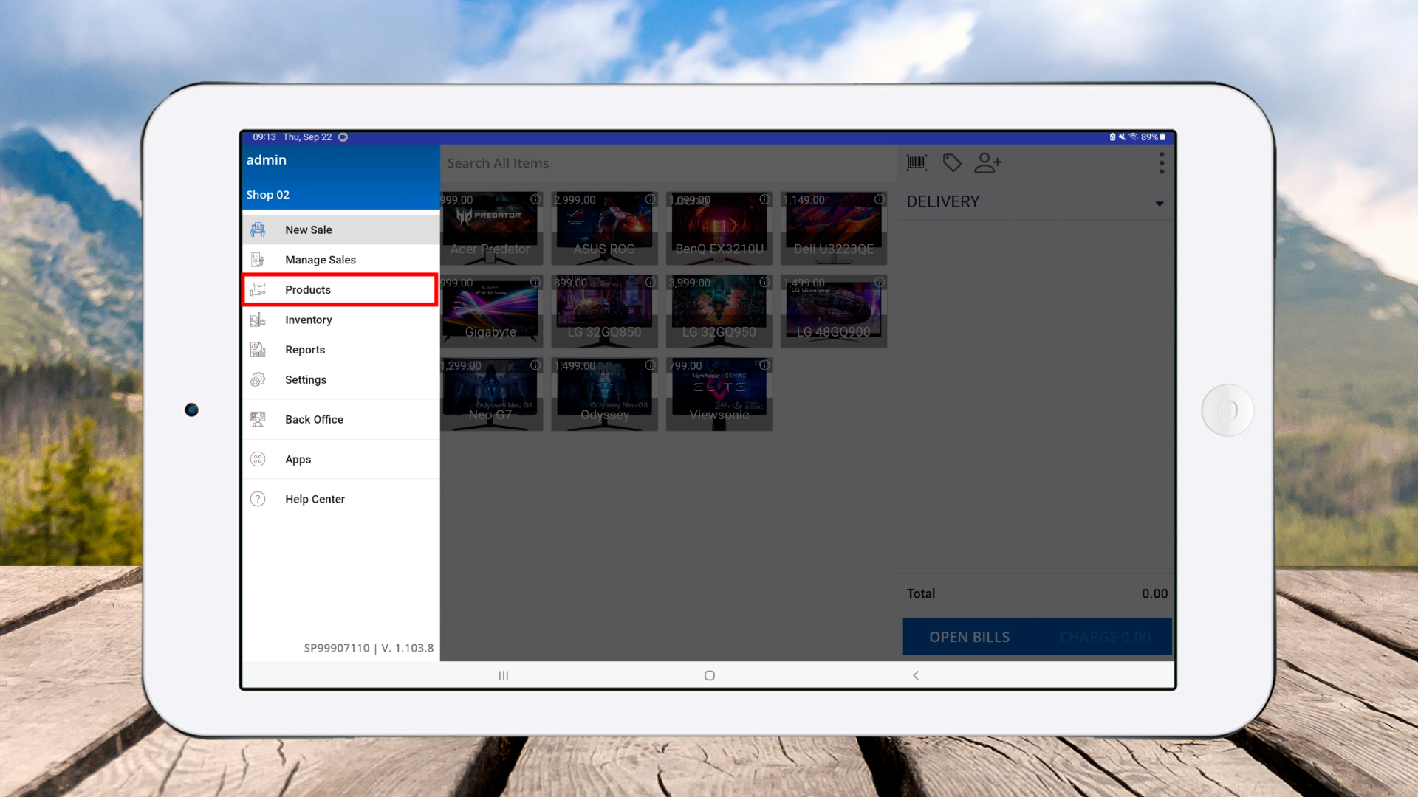Click the add customer icon
Viewport: 1418px width, 797px height.
[987, 163]
